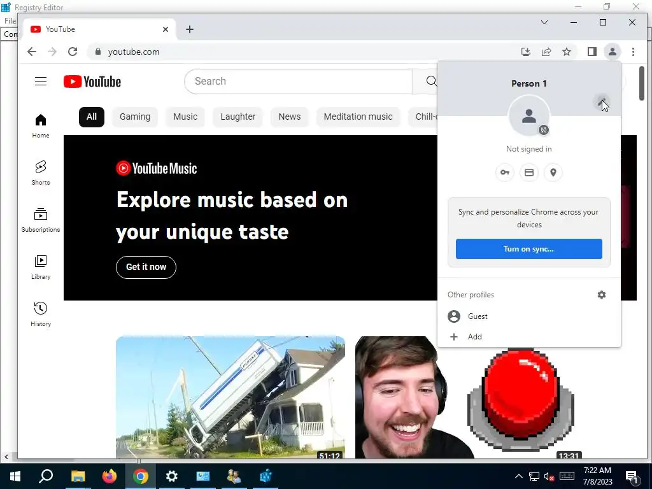Click the page vertical scrollbar
The height and width of the screenshot is (489, 652).
642,83
